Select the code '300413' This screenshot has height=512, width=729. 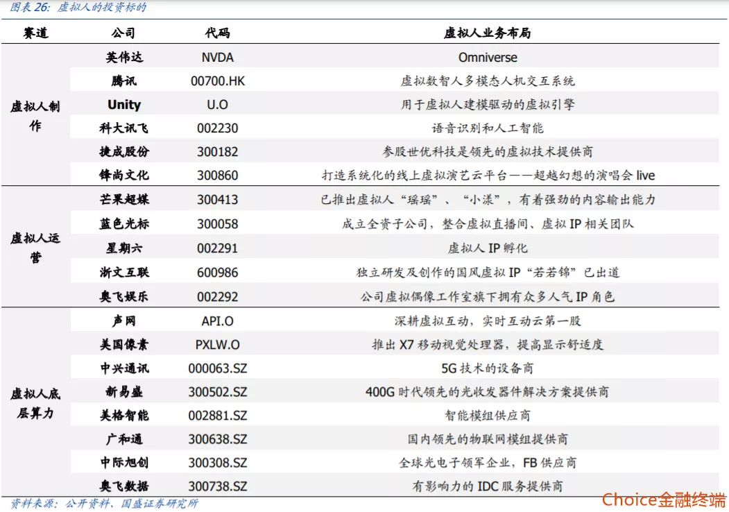coord(218,200)
